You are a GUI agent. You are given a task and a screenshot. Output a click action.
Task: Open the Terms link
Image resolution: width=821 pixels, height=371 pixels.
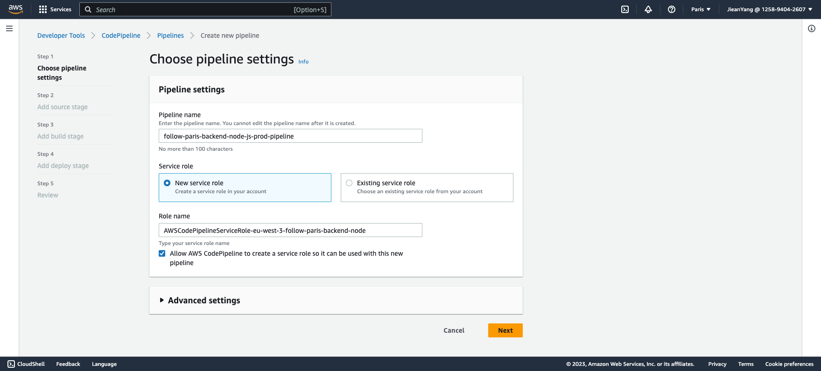click(x=746, y=364)
